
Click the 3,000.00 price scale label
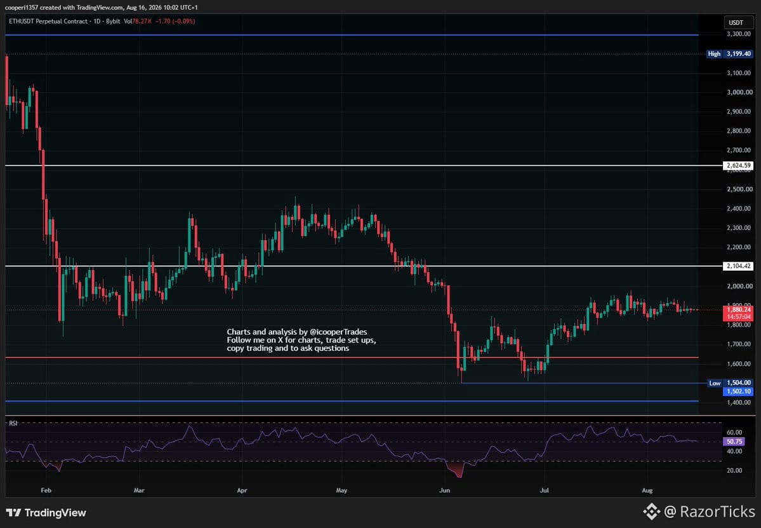(x=739, y=92)
